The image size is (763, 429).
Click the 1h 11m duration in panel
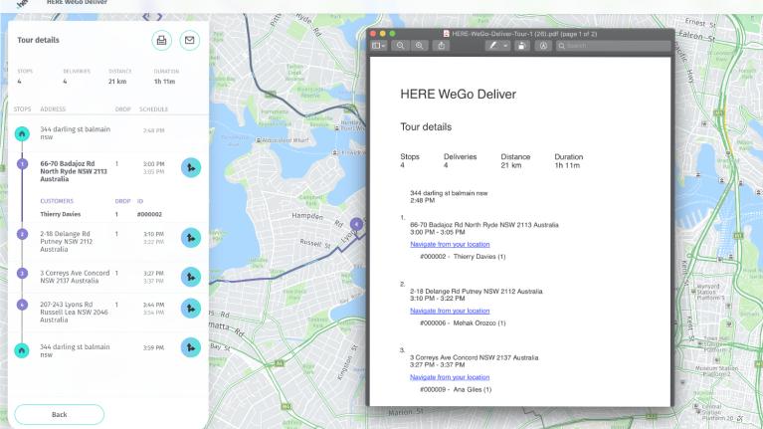click(x=164, y=82)
